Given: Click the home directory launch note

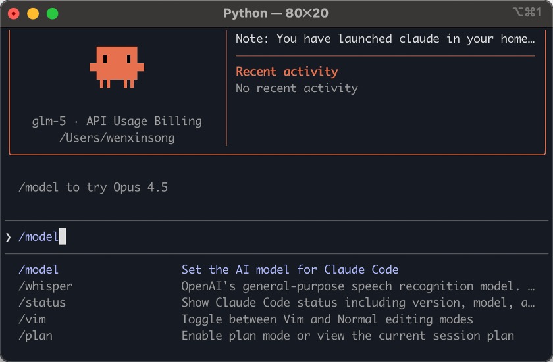Looking at the screenshot, I should pyautogui.click(x=385, y=39).
